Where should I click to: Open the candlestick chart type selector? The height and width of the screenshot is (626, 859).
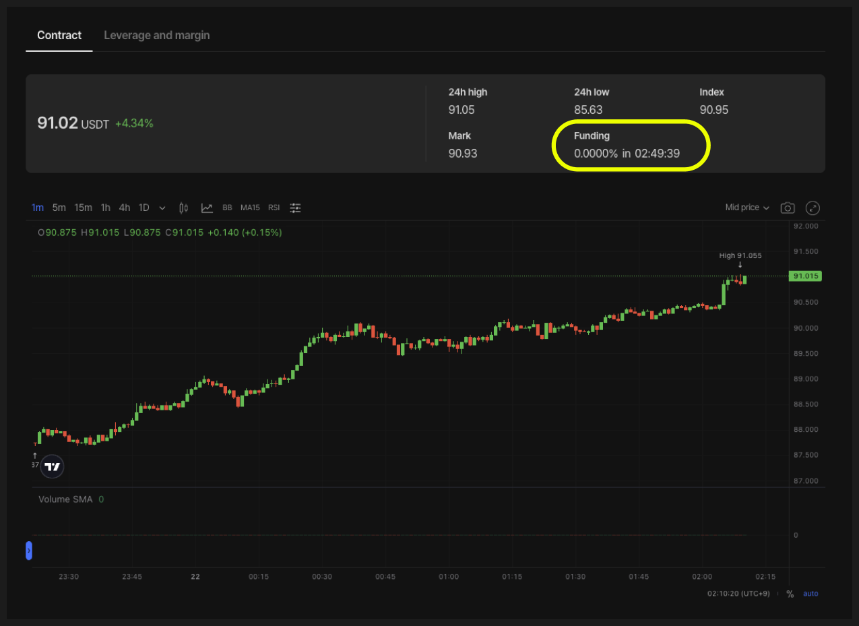click(183, 208)
